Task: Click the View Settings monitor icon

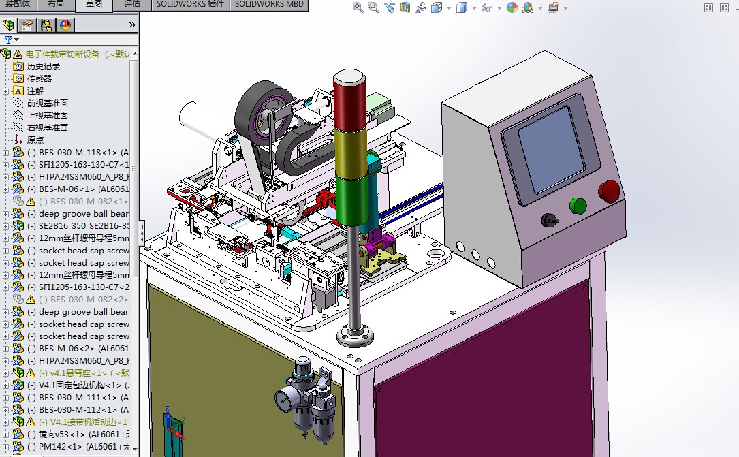Action: (553, 7)
